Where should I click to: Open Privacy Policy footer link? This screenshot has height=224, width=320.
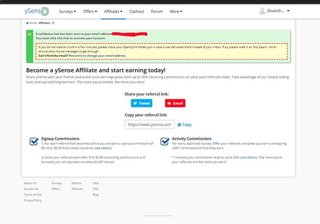point(33,200)
